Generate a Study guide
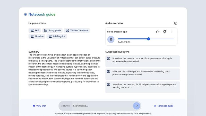206x116 pixels. pos(53,30)
